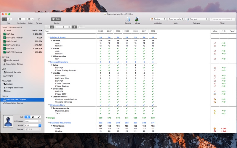237x148 pixels.
Task: Collapse the Salaires & Bonus group
Action: pyautogui.click(x=49, y=37)
